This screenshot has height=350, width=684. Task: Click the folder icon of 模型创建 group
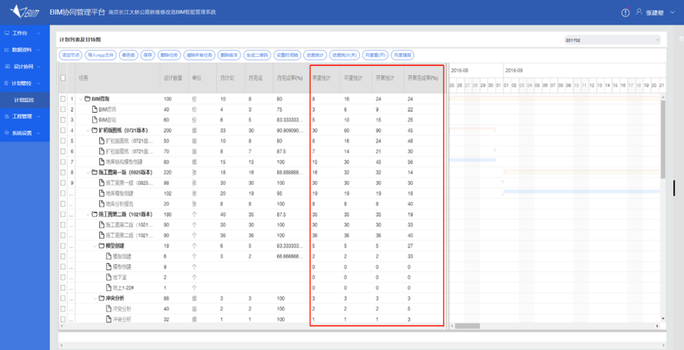tap(101, 246)
